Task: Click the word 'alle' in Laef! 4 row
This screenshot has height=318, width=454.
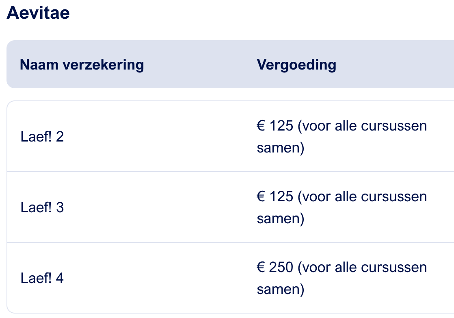Action: point(346,267)
